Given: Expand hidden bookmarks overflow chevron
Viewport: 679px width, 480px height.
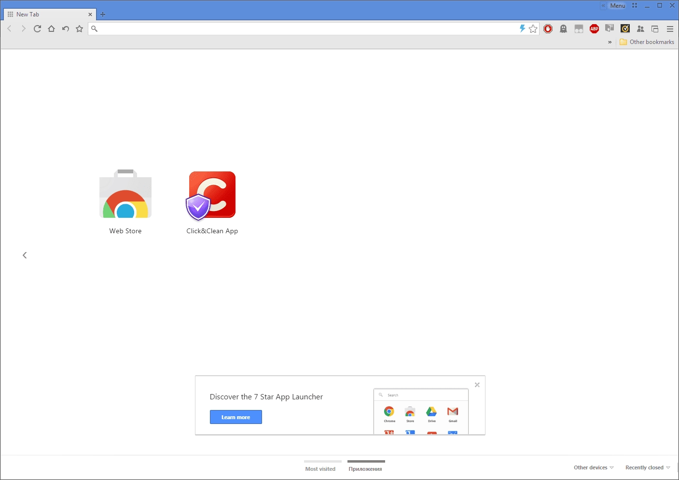Looking at the screenshot, I should [610, 42].
